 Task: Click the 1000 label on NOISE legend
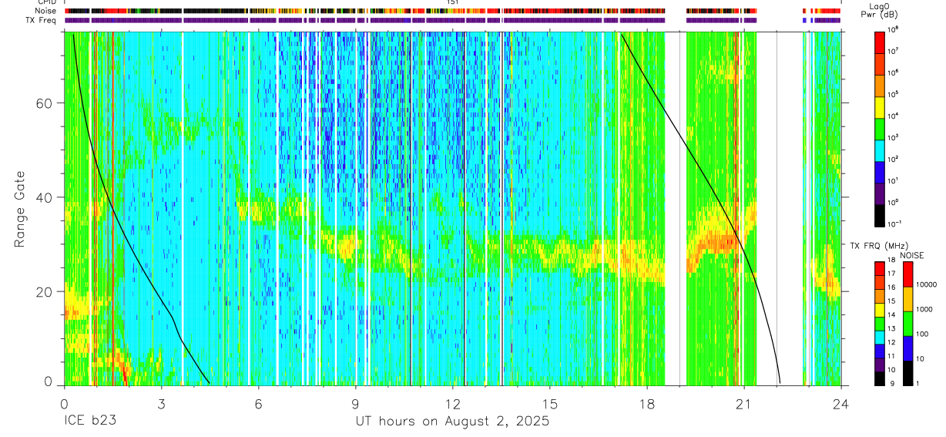pyautogui.click(x=925, y=310)
